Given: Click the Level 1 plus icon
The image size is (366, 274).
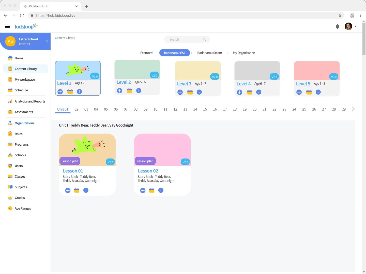Looking at the screenshot, I should (x=60, y=92).
